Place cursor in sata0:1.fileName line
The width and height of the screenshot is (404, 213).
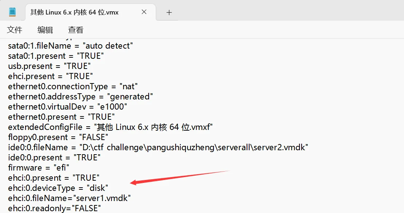coord(70,46)
